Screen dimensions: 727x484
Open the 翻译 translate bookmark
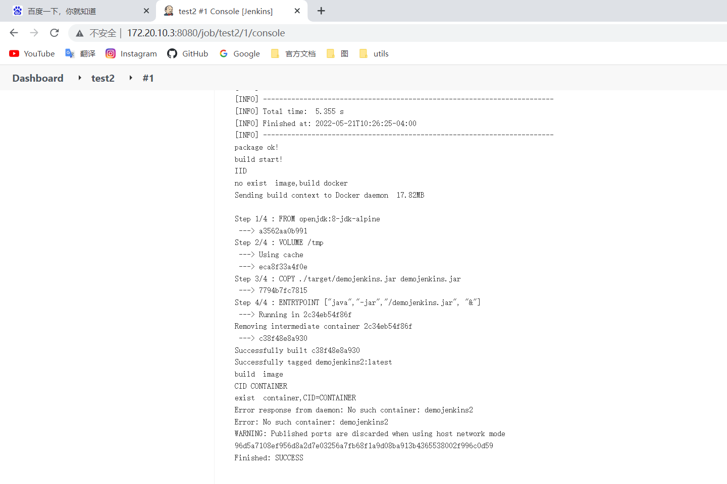click(x=80, y=53)
